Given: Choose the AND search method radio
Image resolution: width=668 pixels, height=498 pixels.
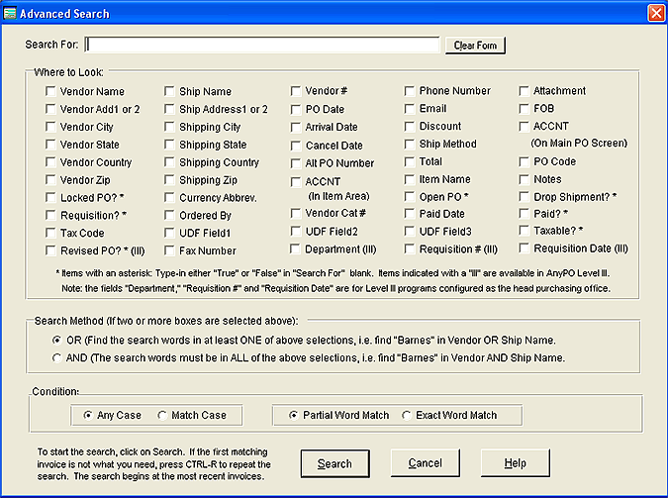Looking at the screenshot, I should (56, 357).
